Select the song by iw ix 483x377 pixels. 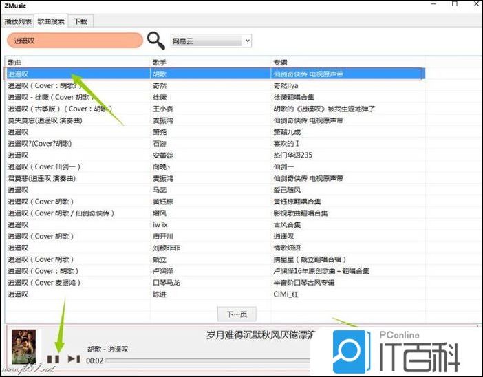(215, 224)
